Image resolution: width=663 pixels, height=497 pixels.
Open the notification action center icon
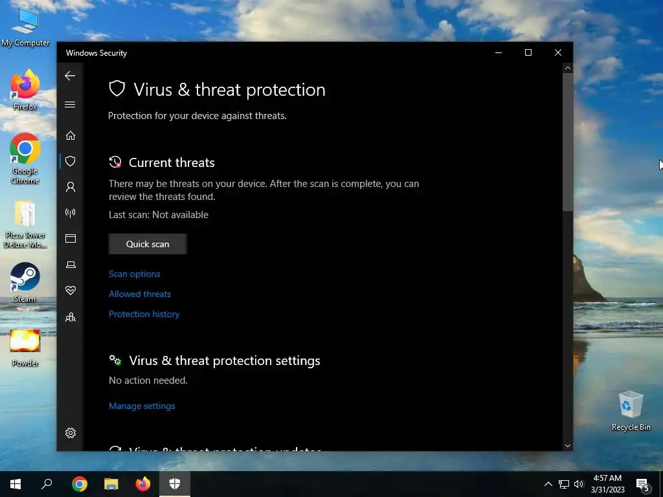pyautogui.click(x=643, y=485)
